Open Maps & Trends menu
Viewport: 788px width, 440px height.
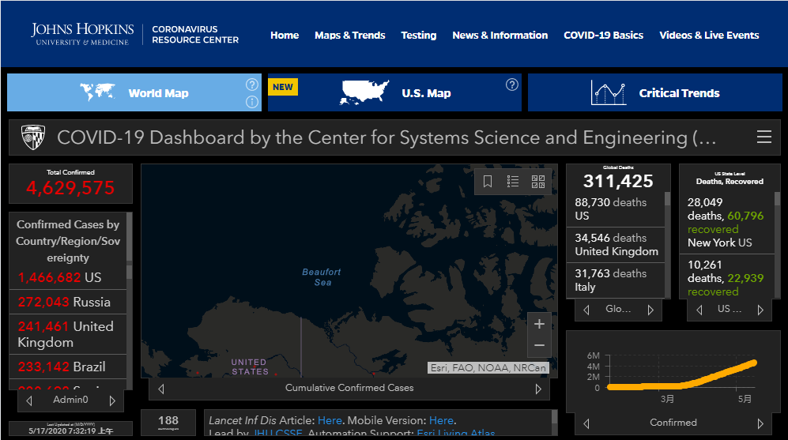click(349, 36)
